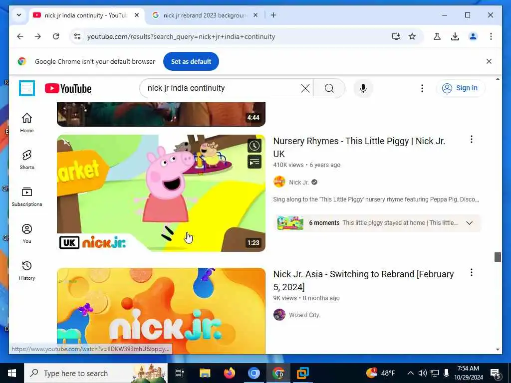Open the 4:44 video thumbnail at top
511x383 pixels.
click(x=161, y=114)
